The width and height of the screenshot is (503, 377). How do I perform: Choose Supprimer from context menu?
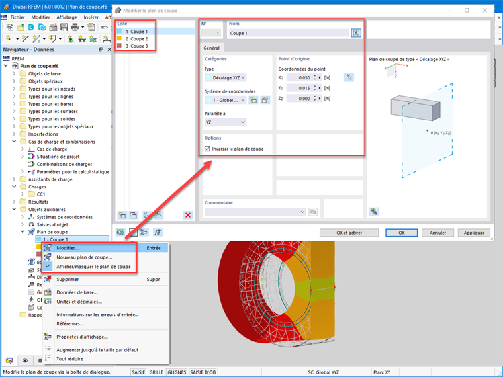click(x=105, y=279)
